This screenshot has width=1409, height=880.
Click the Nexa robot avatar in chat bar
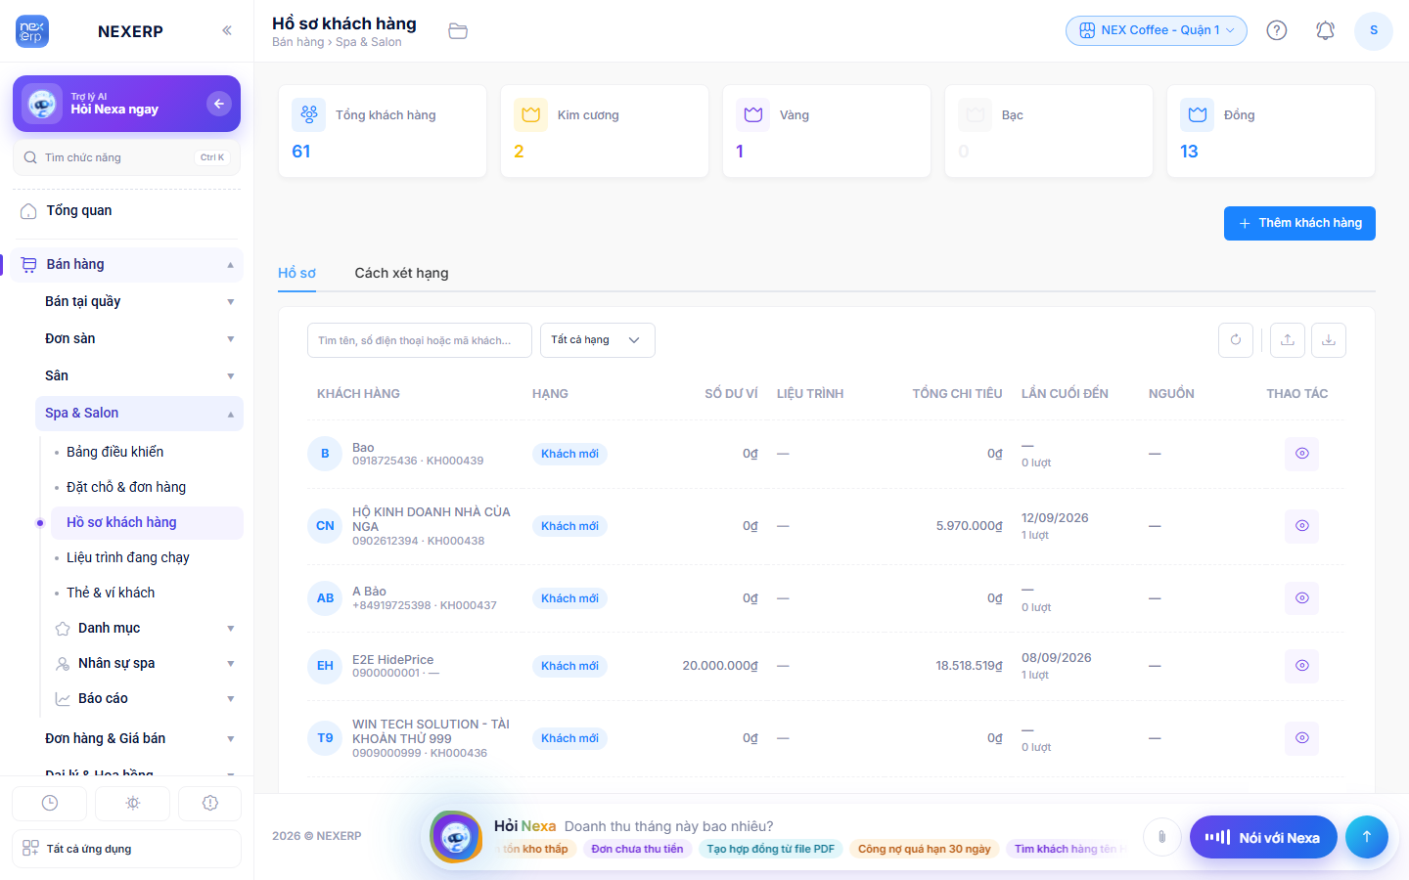(x=456, y=837)
